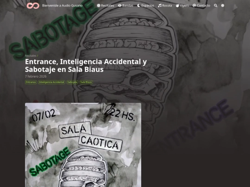Open the Recitales menu item
This screenshot has width=250, height=187.
106,6
